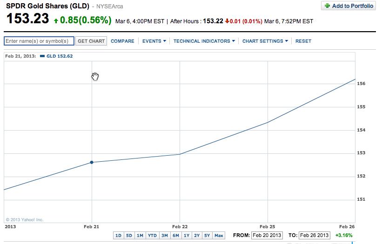Click the Feb 25 x-axis label
Screen dimensions: 382x244
click(x=267, y=226)
